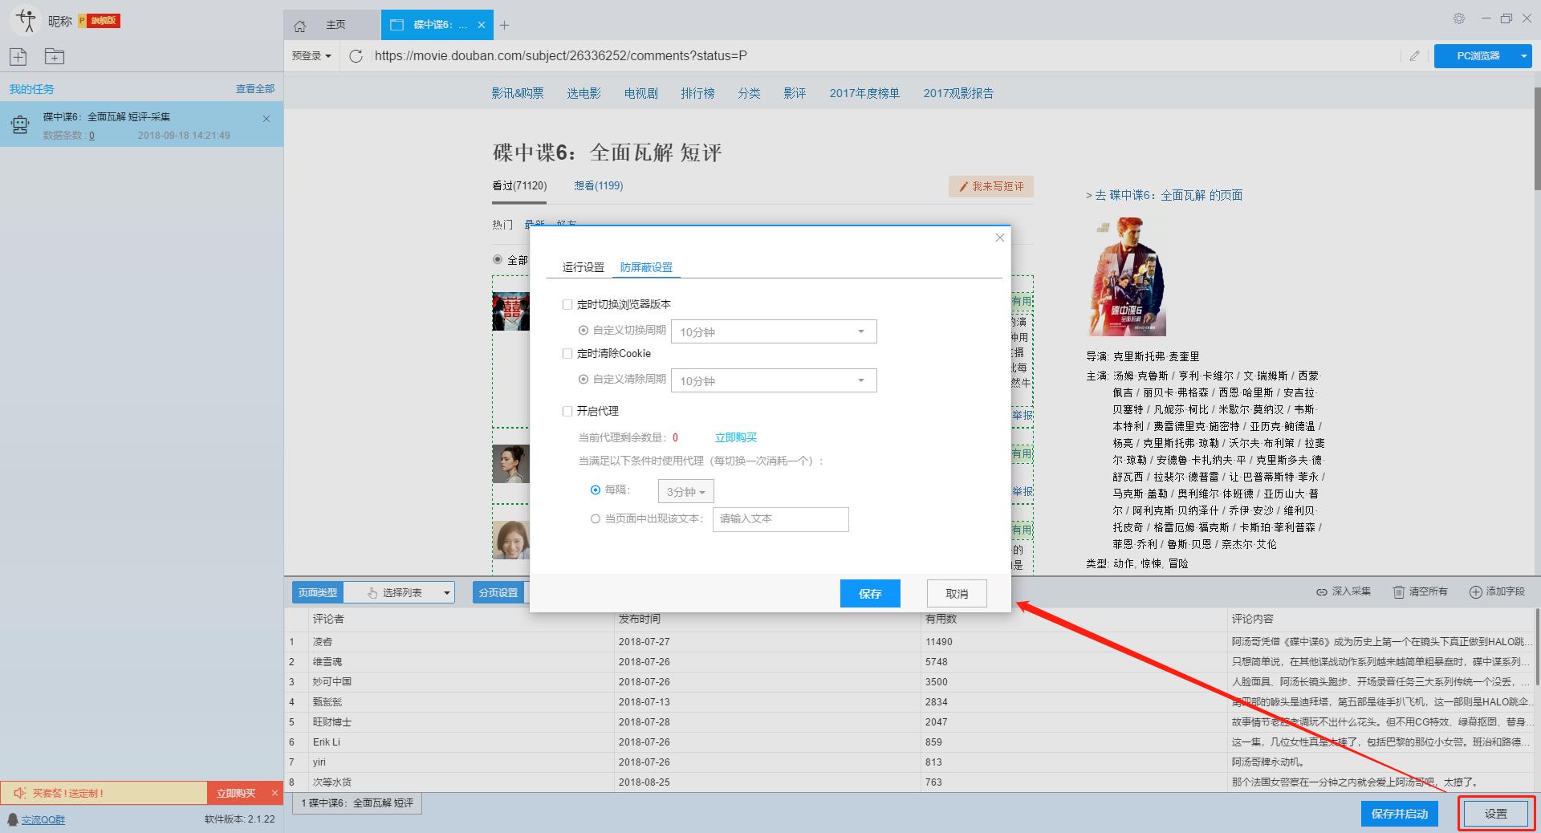Click the 我来写短评 button

coord(991,186)
